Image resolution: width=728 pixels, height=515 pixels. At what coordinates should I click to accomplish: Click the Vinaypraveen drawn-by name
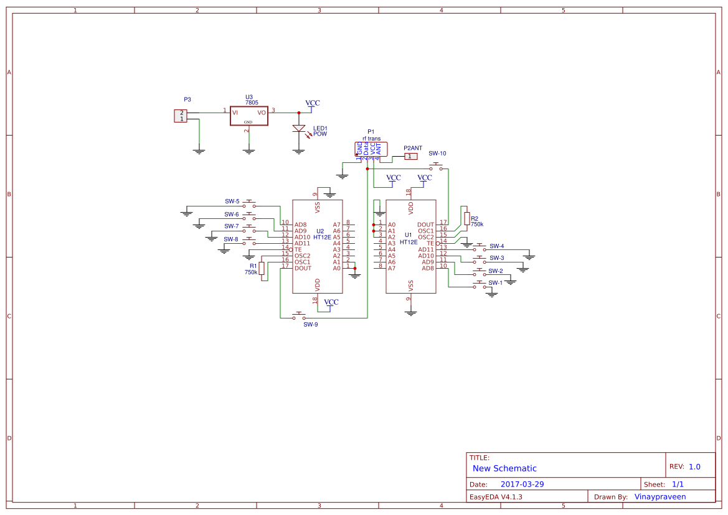point(659,496)
